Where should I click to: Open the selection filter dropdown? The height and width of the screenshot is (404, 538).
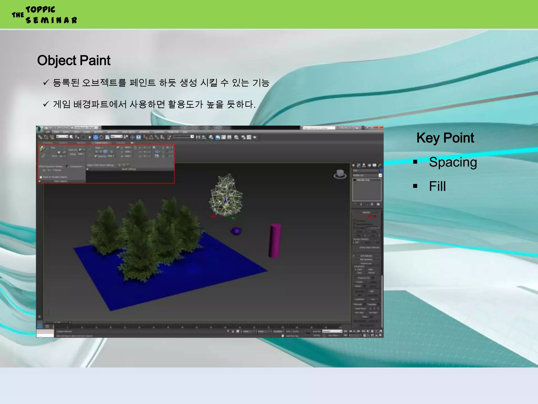62,137
